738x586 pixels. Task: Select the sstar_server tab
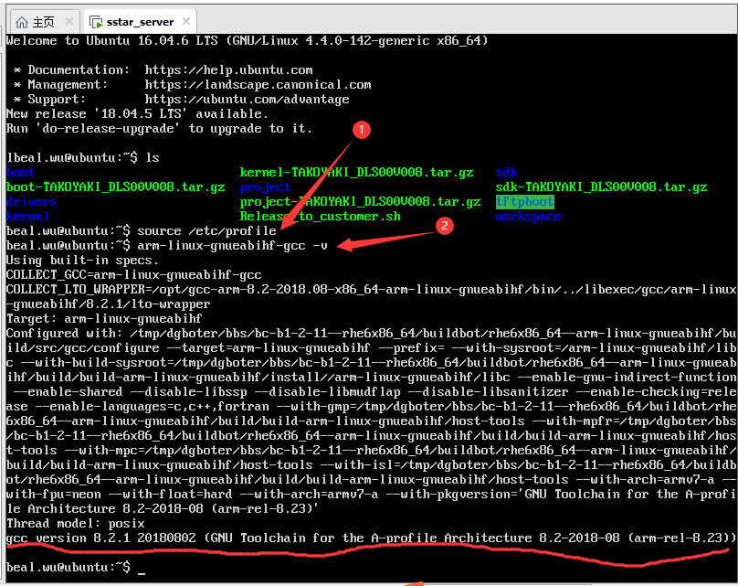click(140, 21)
